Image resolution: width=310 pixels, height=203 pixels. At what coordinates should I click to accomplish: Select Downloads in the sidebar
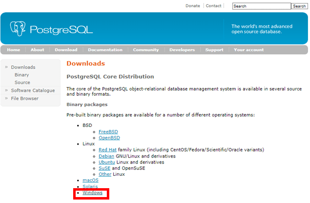click(23, 67)
